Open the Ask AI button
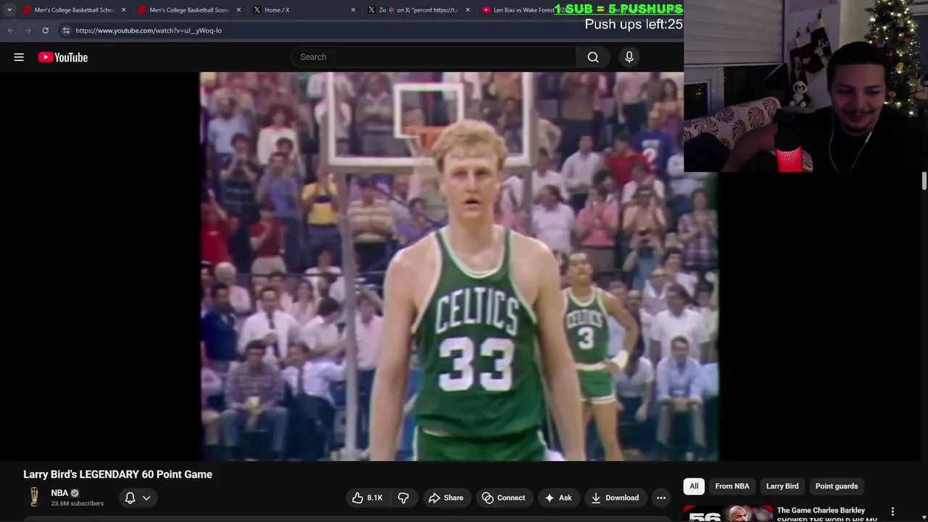928x522 pixels. (558, 497)
